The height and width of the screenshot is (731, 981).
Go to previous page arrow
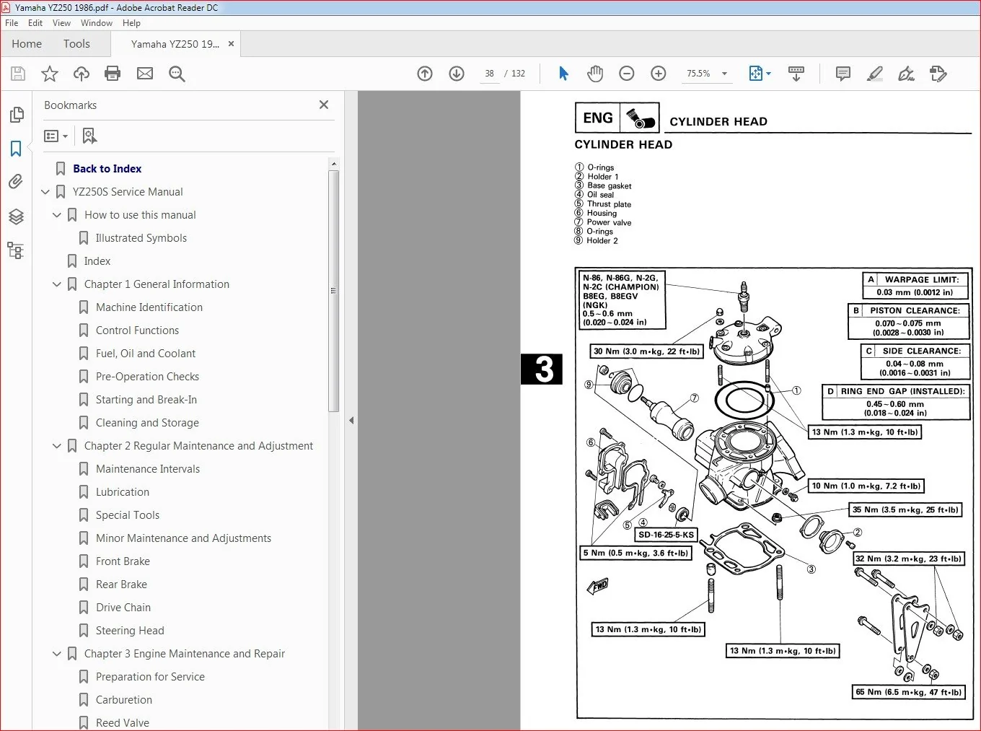pyautogui.click(x=425, y=74)
